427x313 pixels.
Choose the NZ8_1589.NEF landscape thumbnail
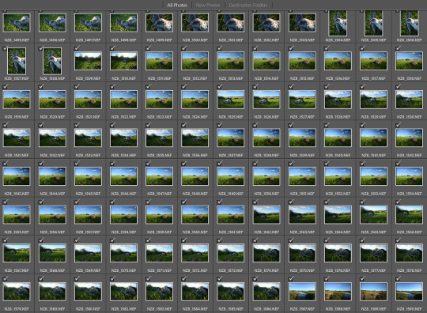click(x=373, y=292)
